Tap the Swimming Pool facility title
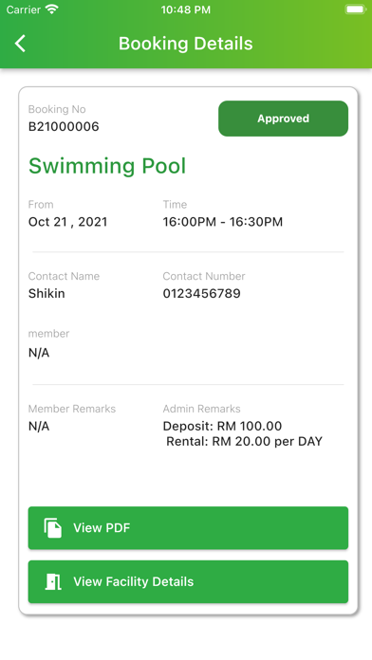This screenshot has height=660, width=372. 107,165
